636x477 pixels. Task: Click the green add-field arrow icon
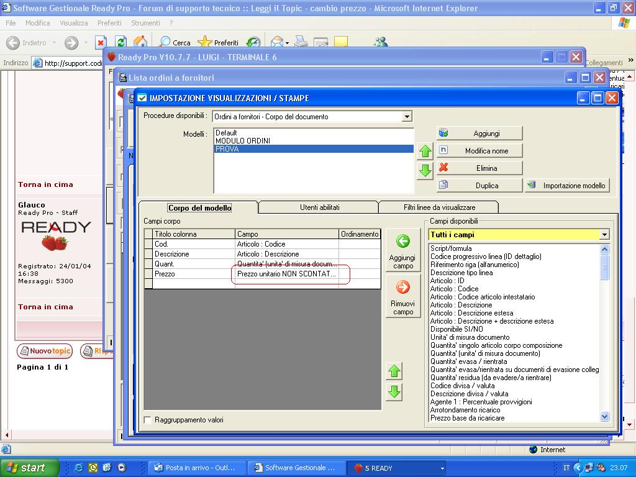pos(402,242)
